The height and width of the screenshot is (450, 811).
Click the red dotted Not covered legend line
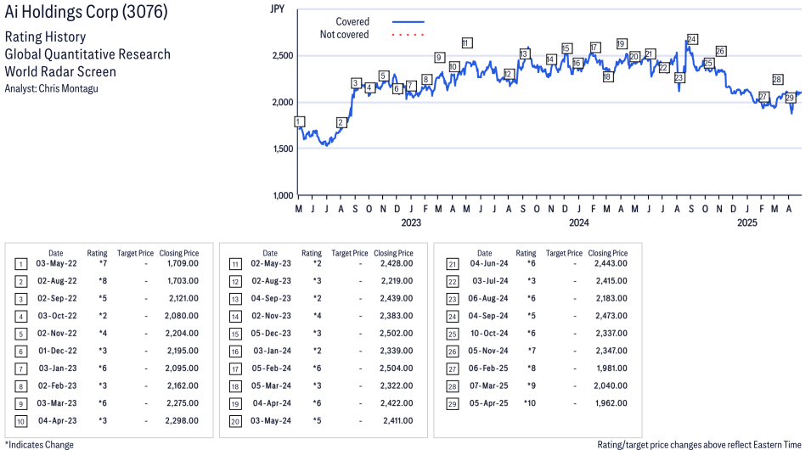pyautogui.click(x=408, y=35)
